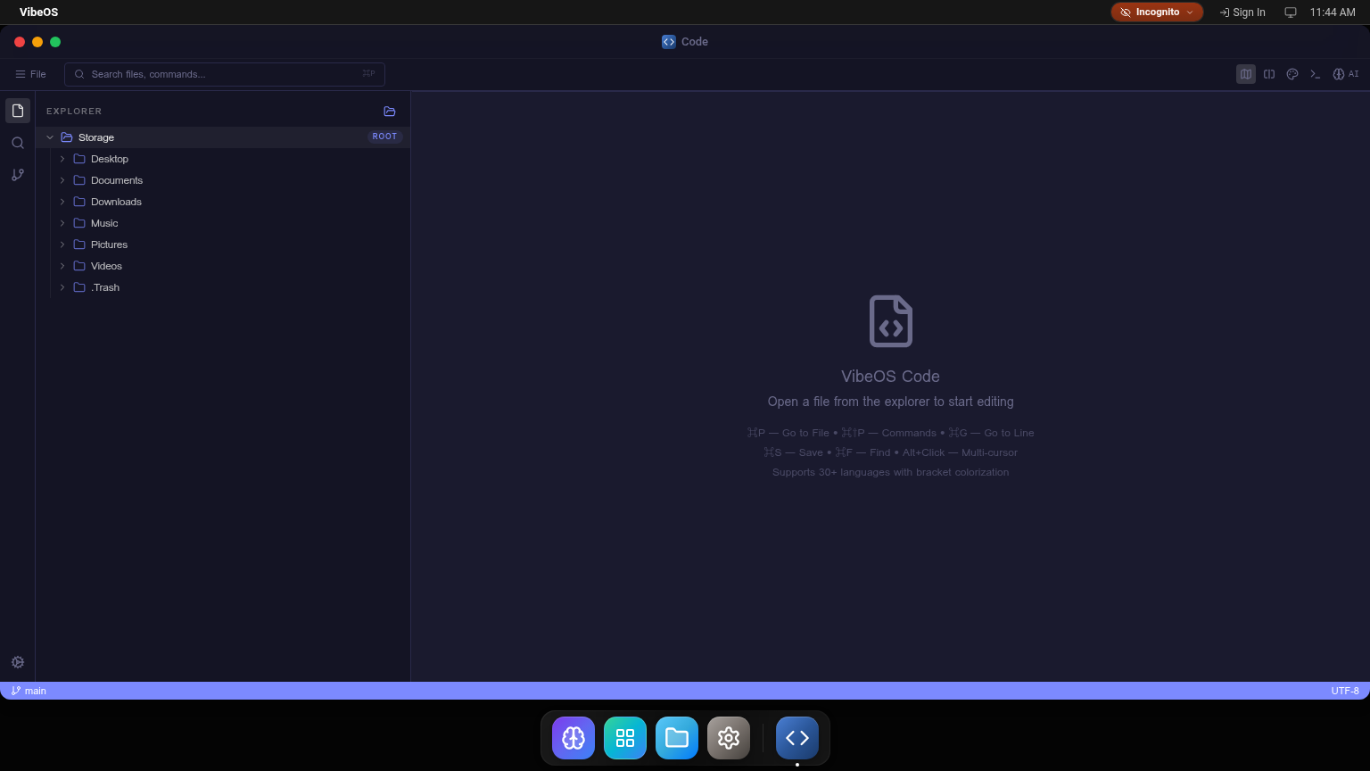The image size is (1370, 771).
Task: Select the .Trash folder row
Action: (x=223, y=287)
